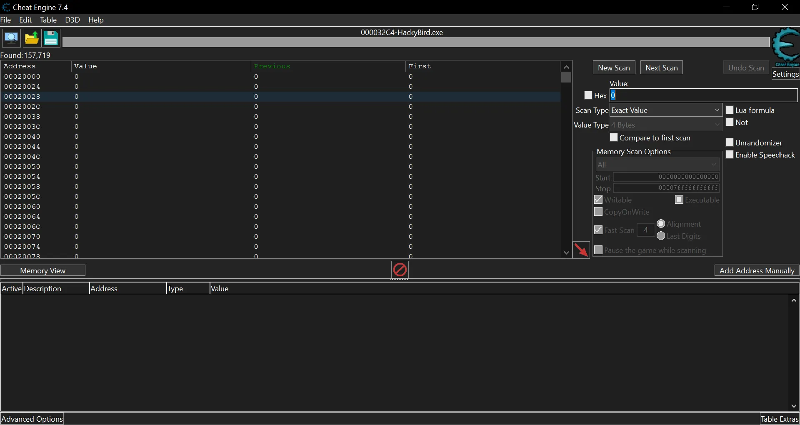Open the D3D menu

click(72, 20)
